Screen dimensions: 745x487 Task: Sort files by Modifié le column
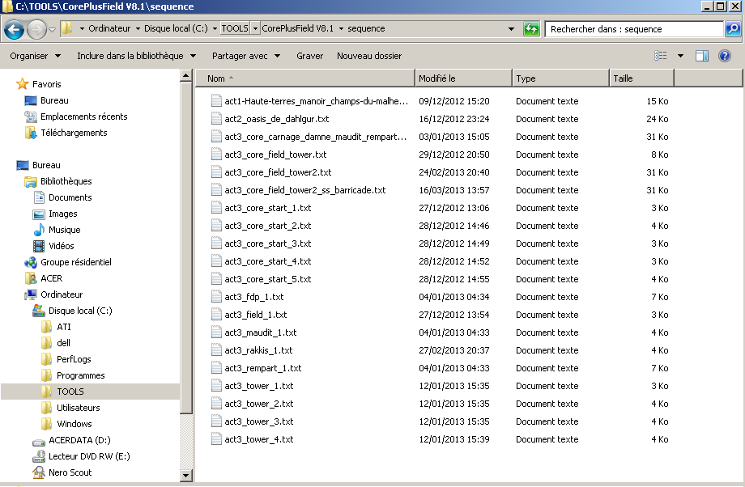(464, 78)
